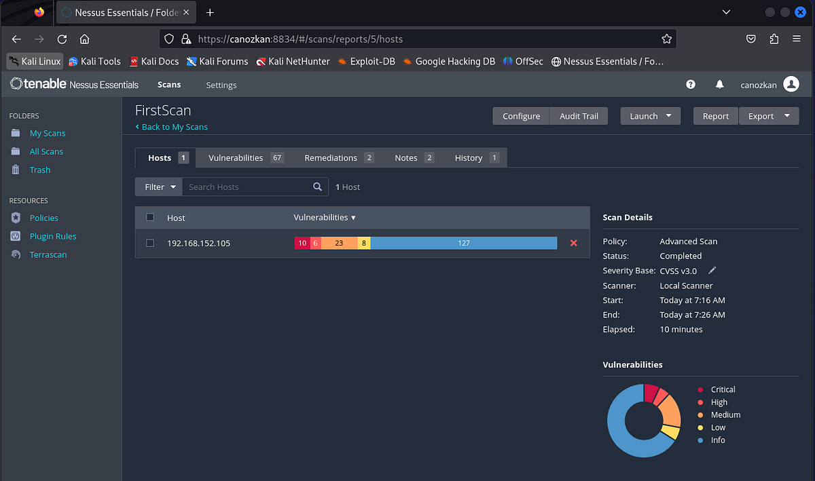Check the select-all hosts checkbox

click(150, 217)
